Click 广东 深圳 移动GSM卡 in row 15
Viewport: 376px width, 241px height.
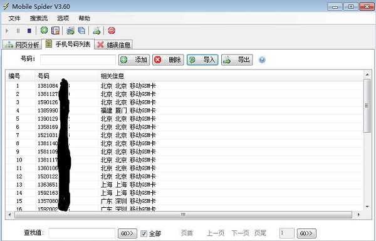pyautogui.click(x=128, y=201)
